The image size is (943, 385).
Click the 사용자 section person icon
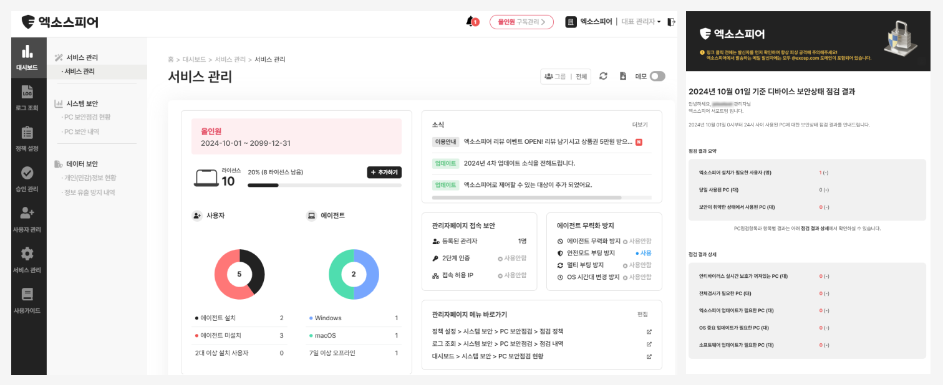tap(197, 216)
